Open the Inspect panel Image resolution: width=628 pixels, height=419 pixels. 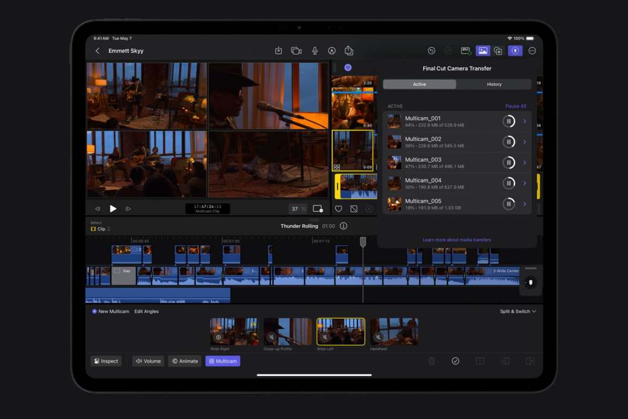(x=106, y=362)
